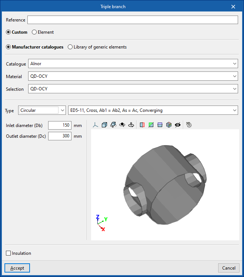
Task: Open the Catalogue dropdown showing Alnor
Action: (133, 64)
